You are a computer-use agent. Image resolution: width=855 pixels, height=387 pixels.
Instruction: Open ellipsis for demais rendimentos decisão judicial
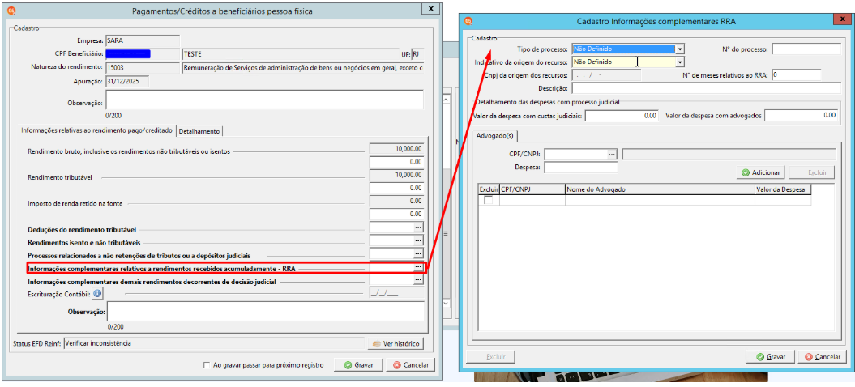click(418, 280)
